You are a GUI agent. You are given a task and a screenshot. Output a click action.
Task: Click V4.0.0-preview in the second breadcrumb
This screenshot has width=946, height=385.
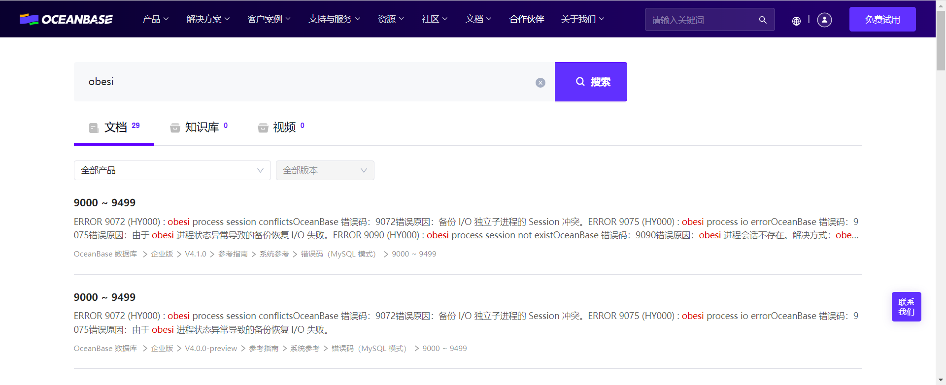[x=211, y=349]
